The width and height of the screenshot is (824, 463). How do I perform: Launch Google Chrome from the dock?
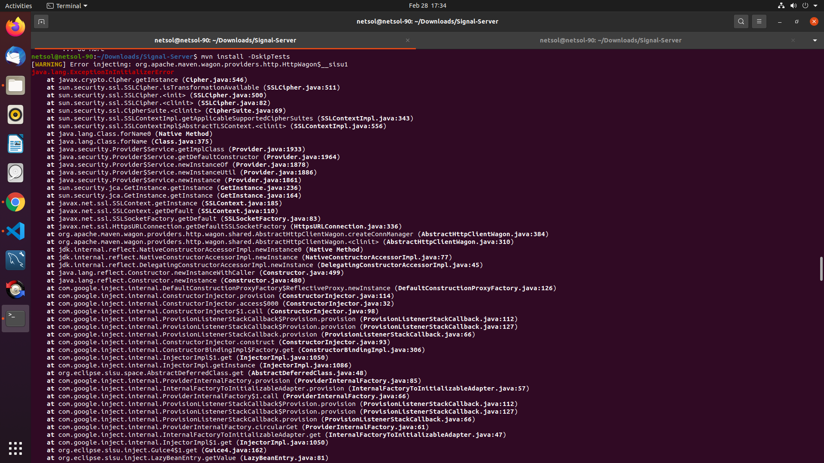point(15,202)
